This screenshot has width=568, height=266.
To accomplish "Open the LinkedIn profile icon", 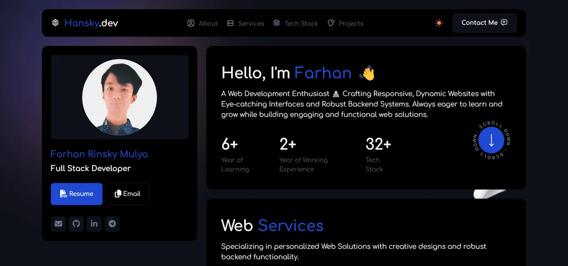I will coord(94,224).
